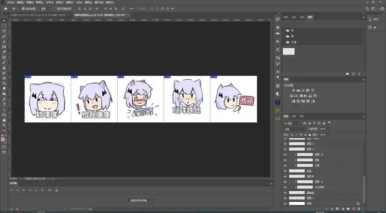Select the Horizontal Type tool
The image size is (386, 213).
pyautogui.click(x=4, y=104)
